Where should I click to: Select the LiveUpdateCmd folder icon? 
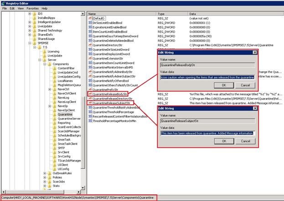coord(54,72)
